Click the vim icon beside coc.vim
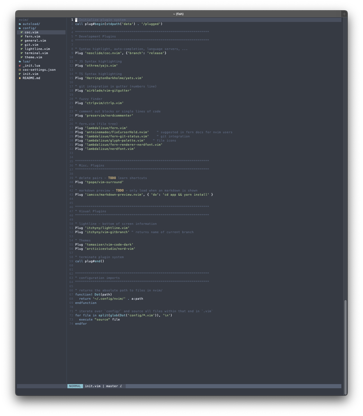363x416 pixels. point(22,32)
